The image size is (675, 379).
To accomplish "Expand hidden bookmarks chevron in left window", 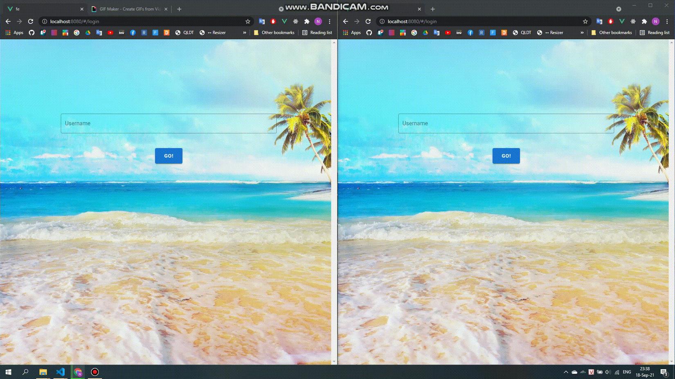I will click(x=245, y=33).
